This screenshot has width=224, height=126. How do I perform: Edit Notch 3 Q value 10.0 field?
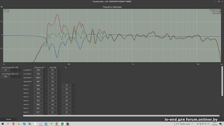click(x=67, y=93)
